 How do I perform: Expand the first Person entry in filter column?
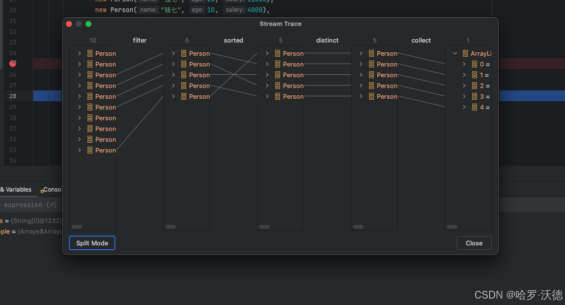click(173, 53)
